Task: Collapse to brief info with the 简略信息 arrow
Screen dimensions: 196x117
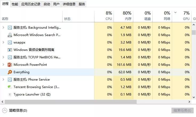Action: (x=5, y=111)
